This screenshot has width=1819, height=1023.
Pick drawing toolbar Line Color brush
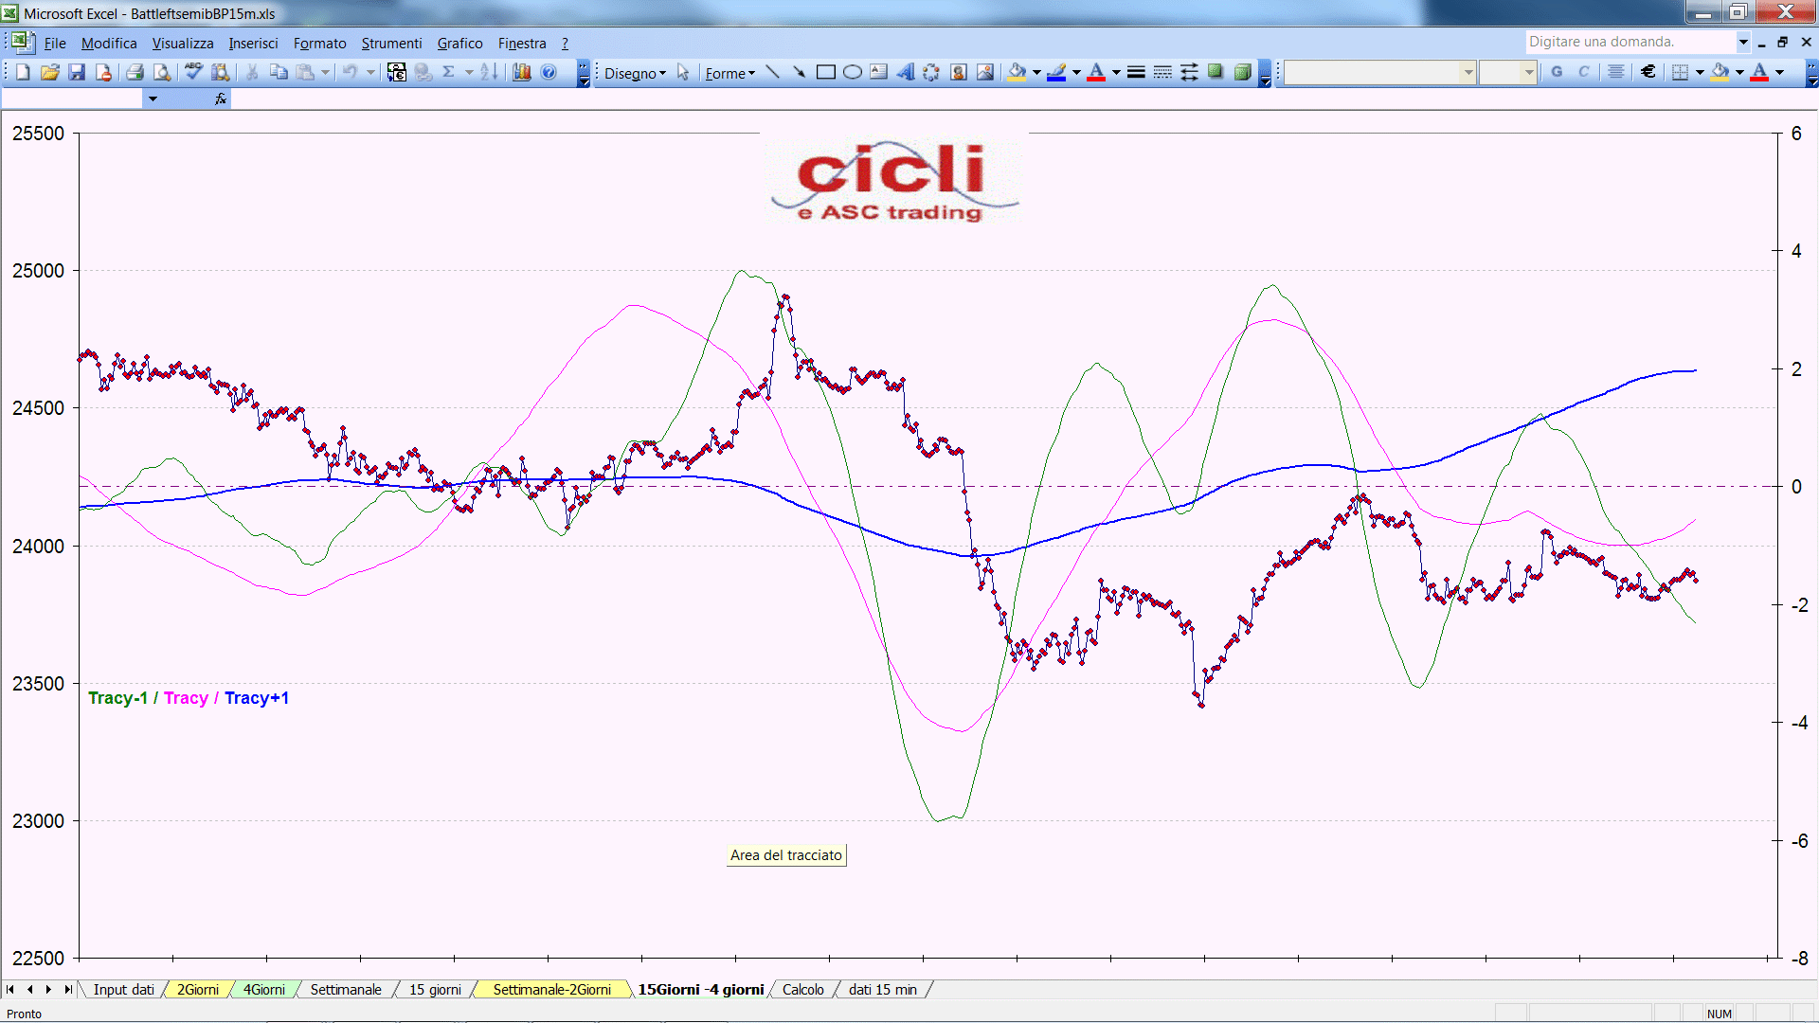pos(1057,72)
